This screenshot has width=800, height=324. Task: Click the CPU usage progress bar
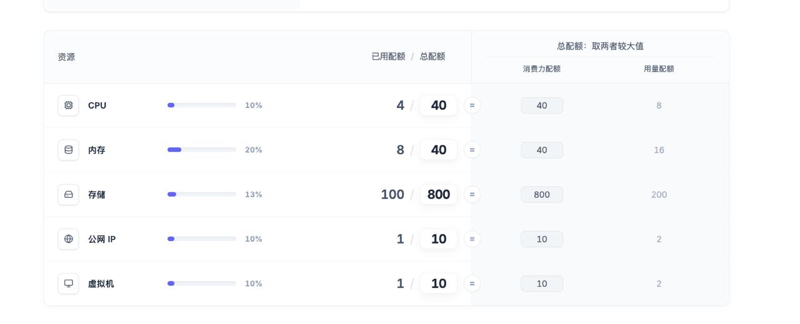(x=202, y=106)
